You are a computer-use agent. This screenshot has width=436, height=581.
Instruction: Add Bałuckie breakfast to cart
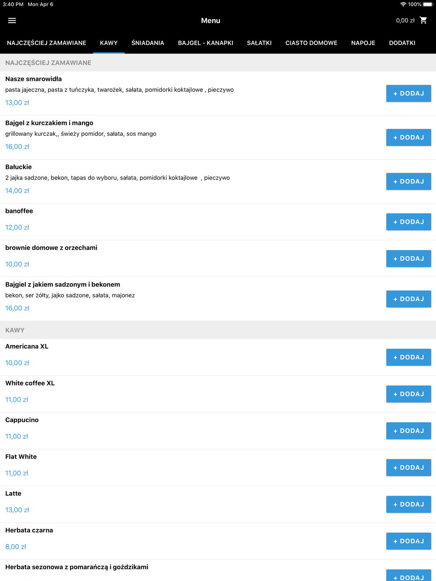pos(409,182)
